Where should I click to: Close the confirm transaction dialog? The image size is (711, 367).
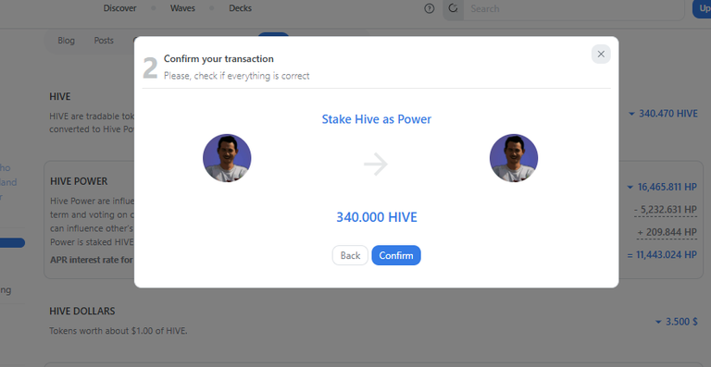tap(601, 55)
